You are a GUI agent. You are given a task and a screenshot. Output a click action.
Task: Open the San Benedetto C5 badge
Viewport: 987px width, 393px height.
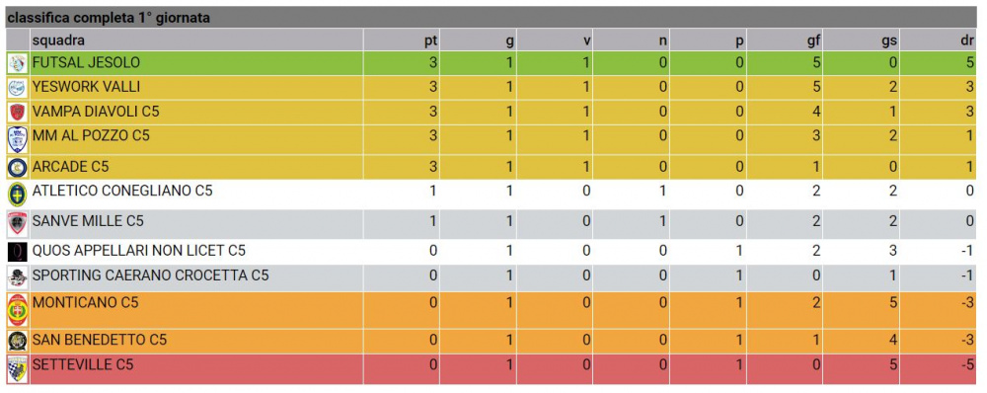pos(18,341)
